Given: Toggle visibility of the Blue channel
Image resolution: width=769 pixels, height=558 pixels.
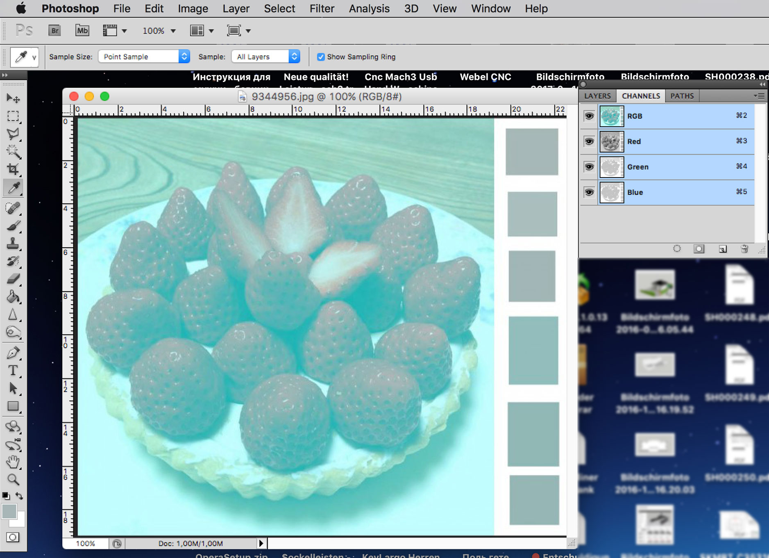Looking at the screenshot, I should [x=589, y=192].
